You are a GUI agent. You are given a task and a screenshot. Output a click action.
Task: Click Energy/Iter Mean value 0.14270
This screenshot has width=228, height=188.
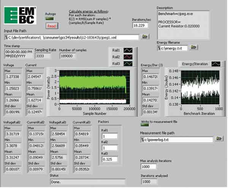click(x=150, y=100)
